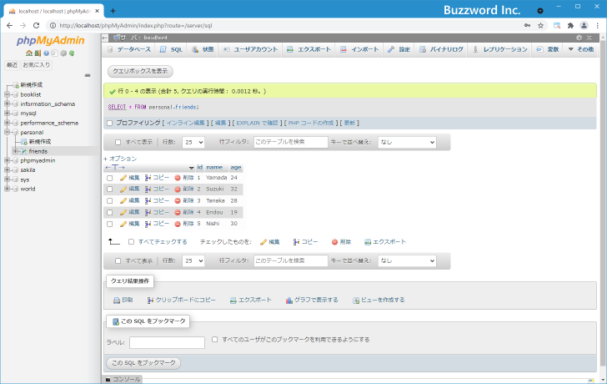Click bulk delete for checked rows

[335, 242]
